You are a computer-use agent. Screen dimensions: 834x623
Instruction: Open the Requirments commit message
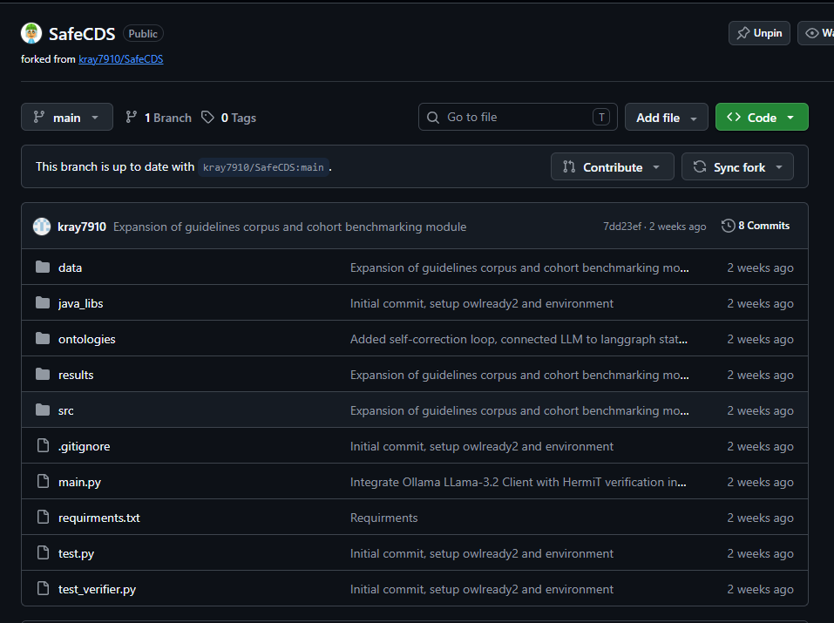384,518
